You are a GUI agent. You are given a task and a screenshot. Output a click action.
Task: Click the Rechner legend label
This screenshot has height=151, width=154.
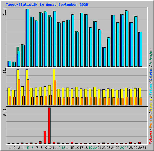coord(150,121)
